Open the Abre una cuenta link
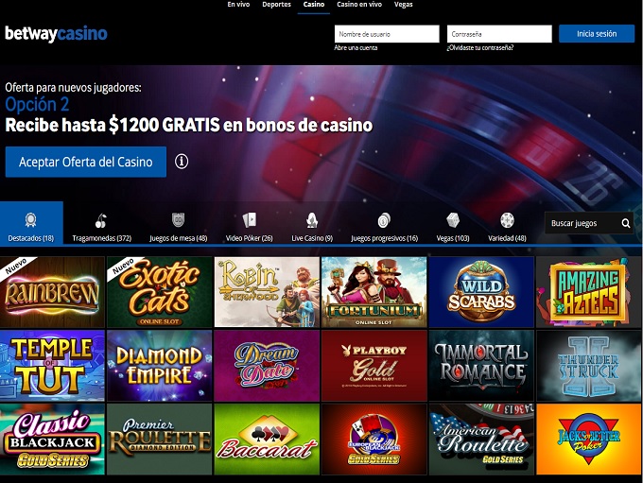 pos(356,48)
